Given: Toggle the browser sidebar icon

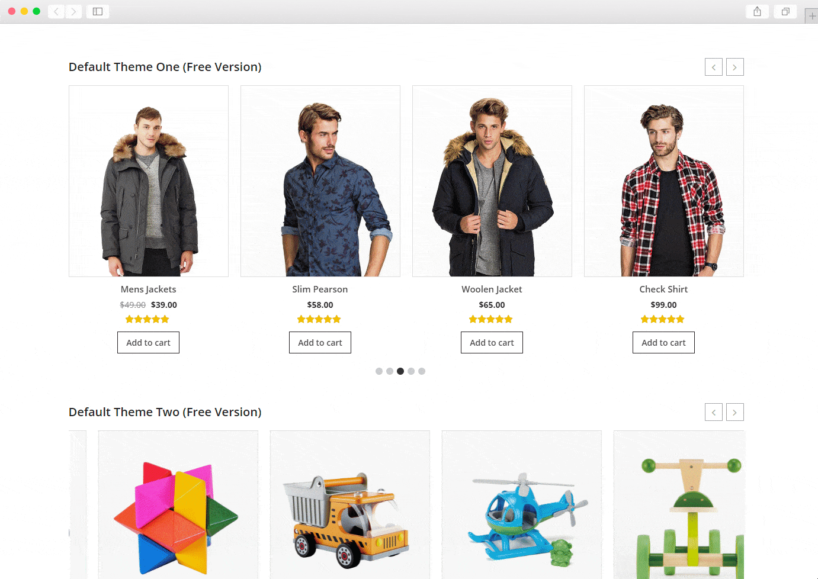Looking at the screenshot, I should [98, 11].
